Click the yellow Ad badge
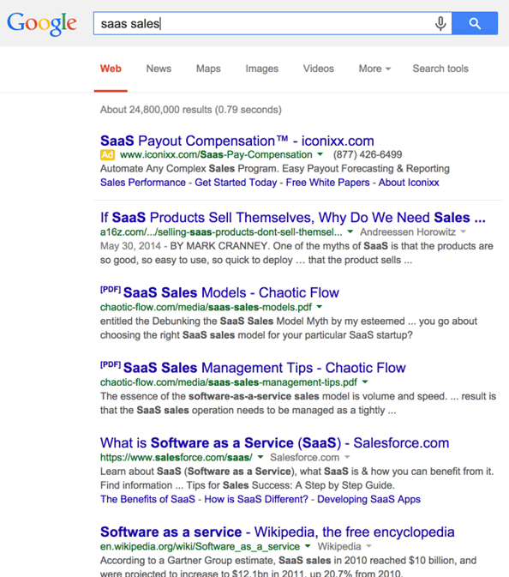The image size is (509, 577). tap(107, 155)
